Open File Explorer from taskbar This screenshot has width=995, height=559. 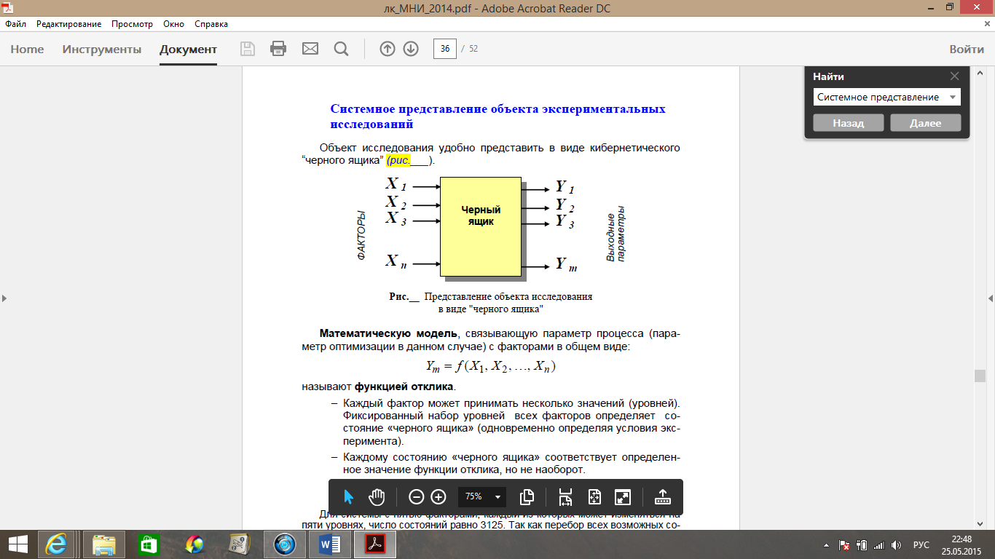[104, 544]
